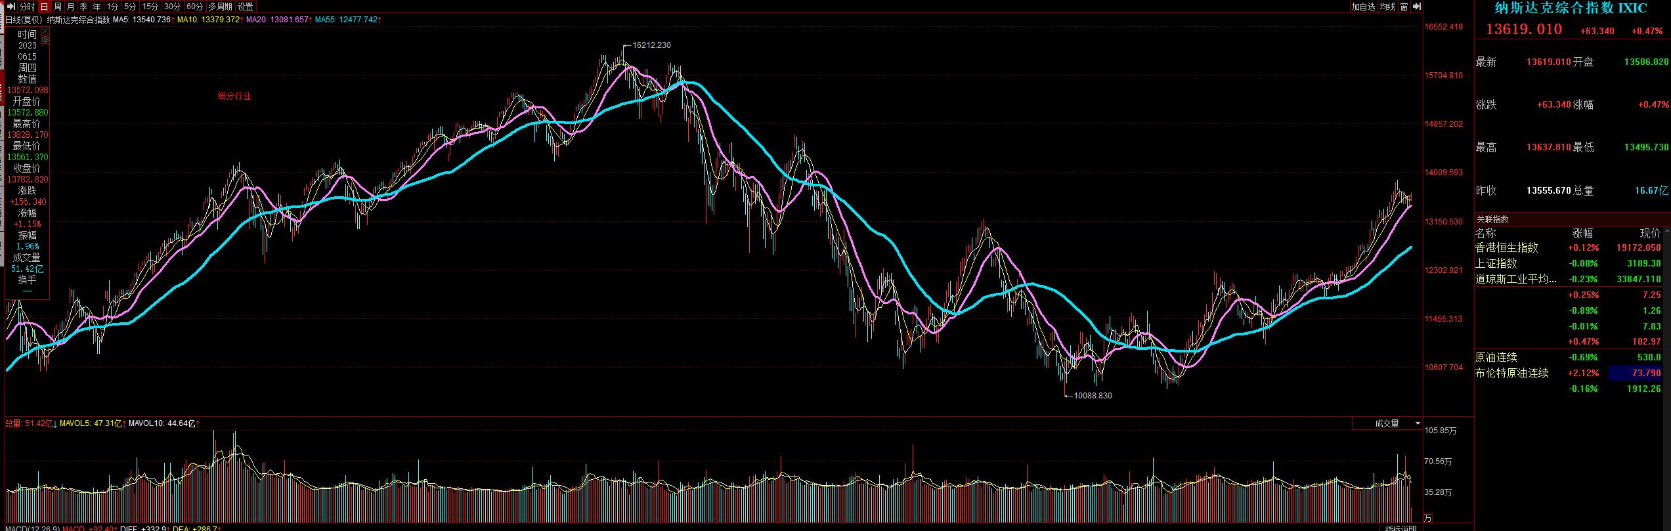Click the 日线(复权) chart type label

coord(24,20)
